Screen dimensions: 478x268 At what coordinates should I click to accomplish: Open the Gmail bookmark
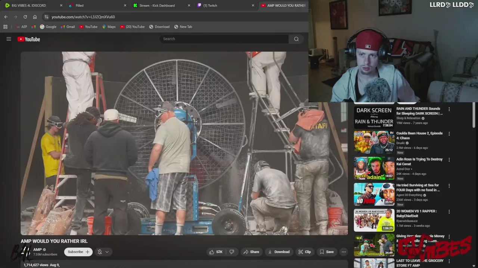click(68, 27)
